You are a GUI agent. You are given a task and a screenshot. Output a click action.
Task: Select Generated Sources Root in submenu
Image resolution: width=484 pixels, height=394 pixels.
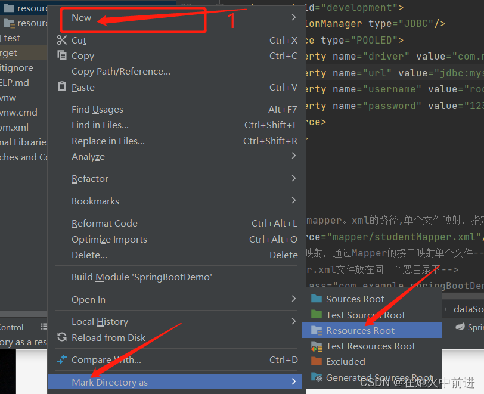click(372, 377)
